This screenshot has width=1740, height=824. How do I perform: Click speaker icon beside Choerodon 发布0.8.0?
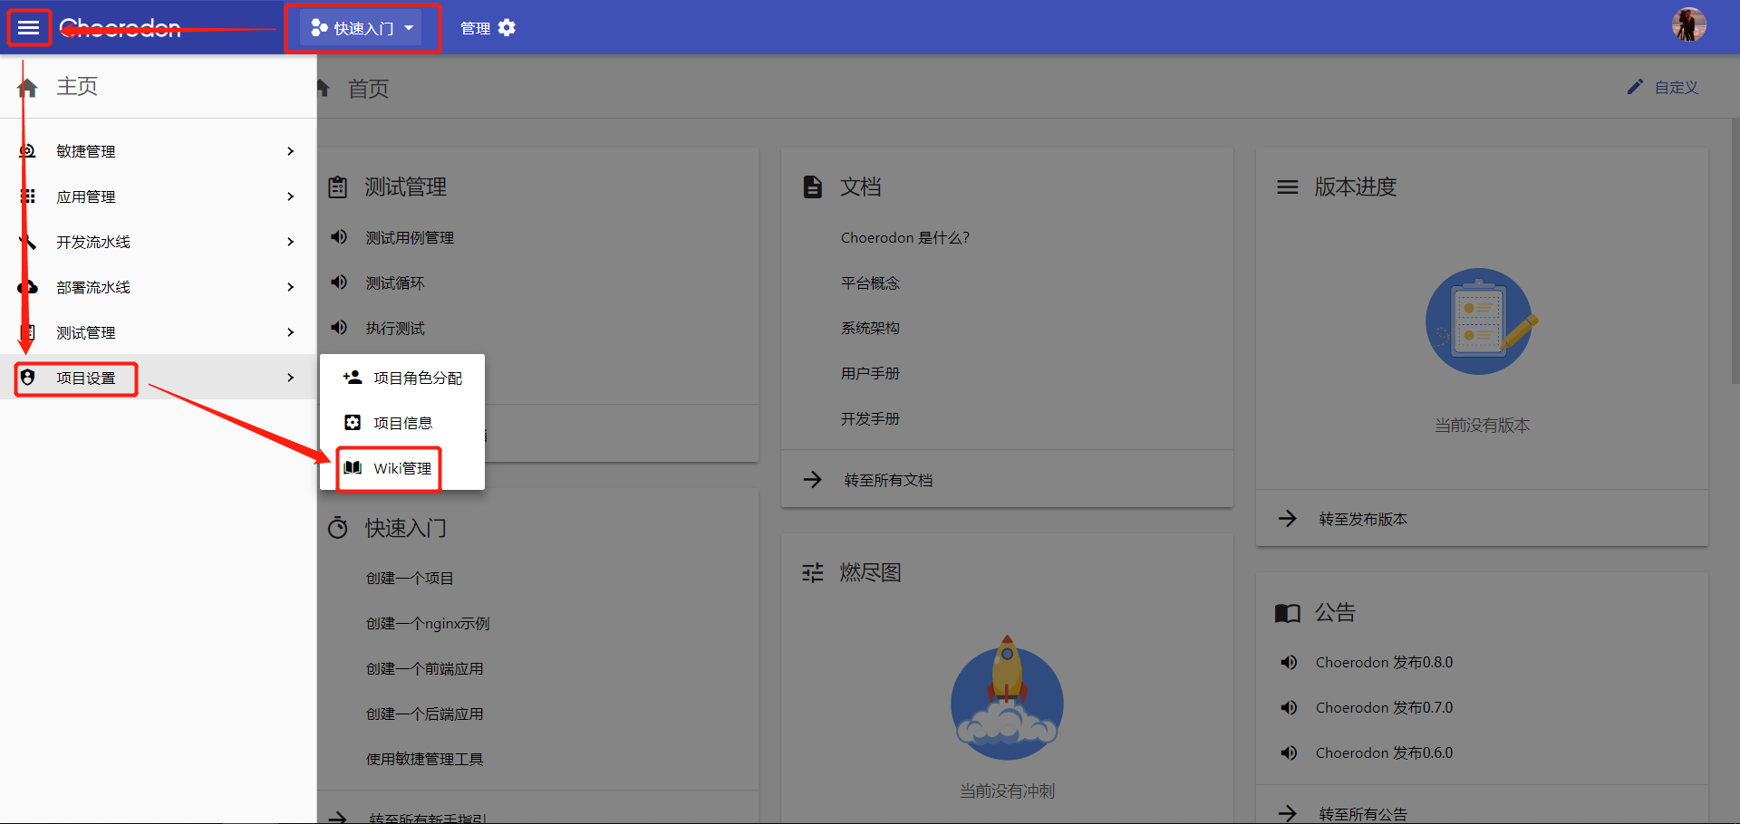click(1288, 662)
